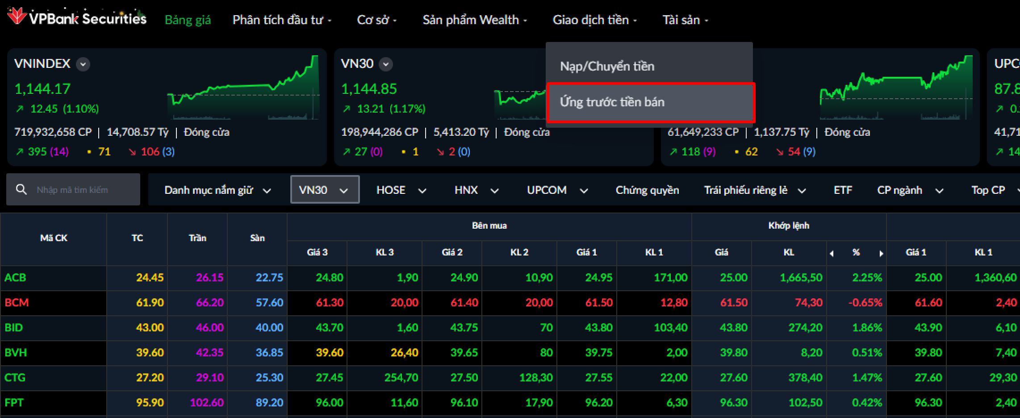This screenshot has height=418, width=1020.
Task: Switch to the ETF tab
Action: pyautogui.click(x=843, y=190)
